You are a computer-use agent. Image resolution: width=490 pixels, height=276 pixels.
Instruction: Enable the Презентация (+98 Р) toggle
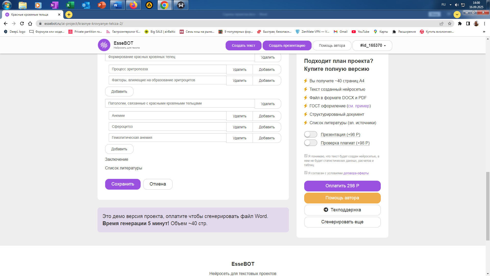[x=310, y=134]
